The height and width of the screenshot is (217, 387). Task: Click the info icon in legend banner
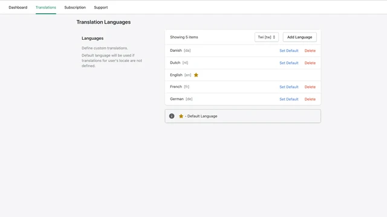click(x=172, y=116)
